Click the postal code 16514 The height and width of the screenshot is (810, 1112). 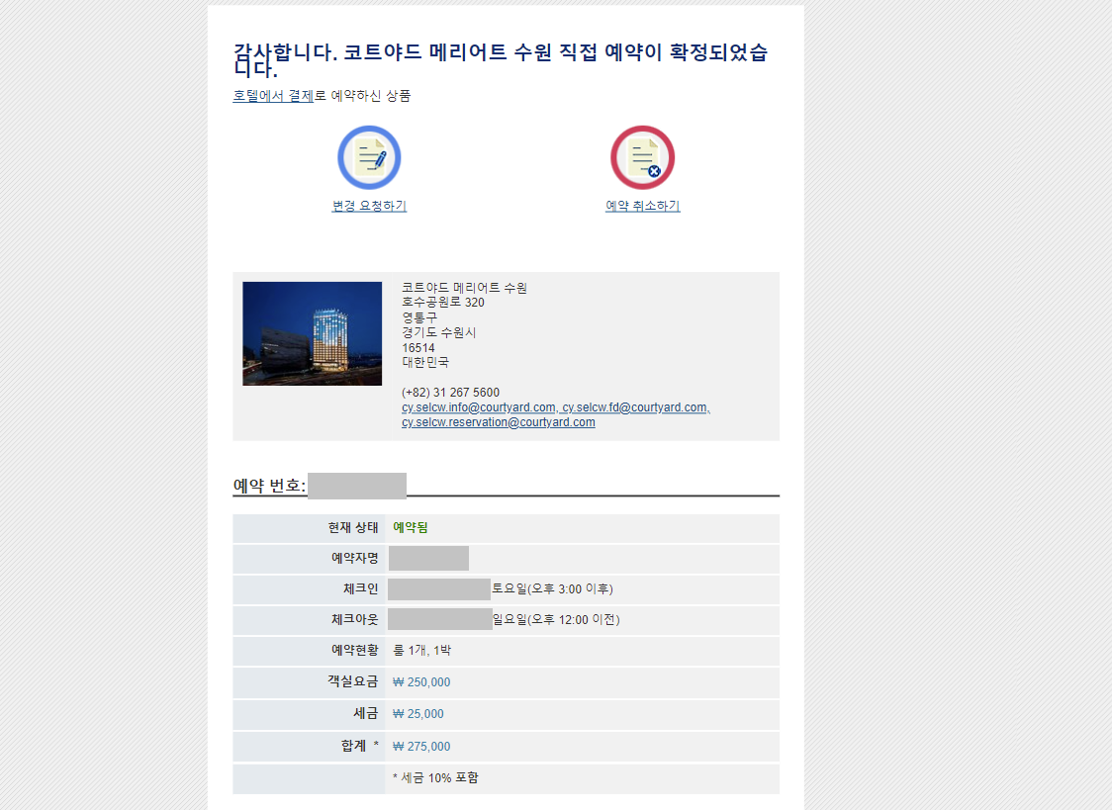point(418,348)
